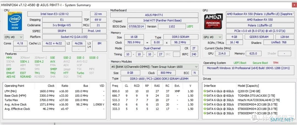Click Hitachi HUA723030ALA640 drive status icon

click(x=205, y=100)
